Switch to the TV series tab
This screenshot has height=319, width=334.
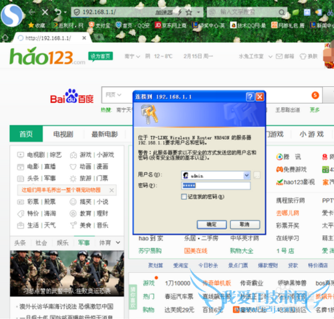point(63,134)
